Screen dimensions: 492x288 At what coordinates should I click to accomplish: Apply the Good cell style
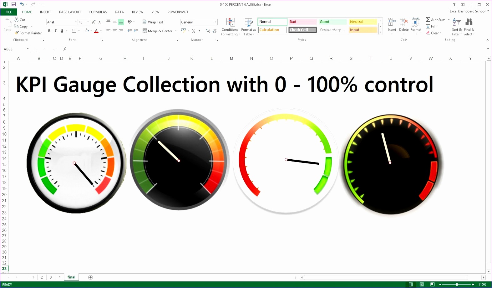(333, 22)
